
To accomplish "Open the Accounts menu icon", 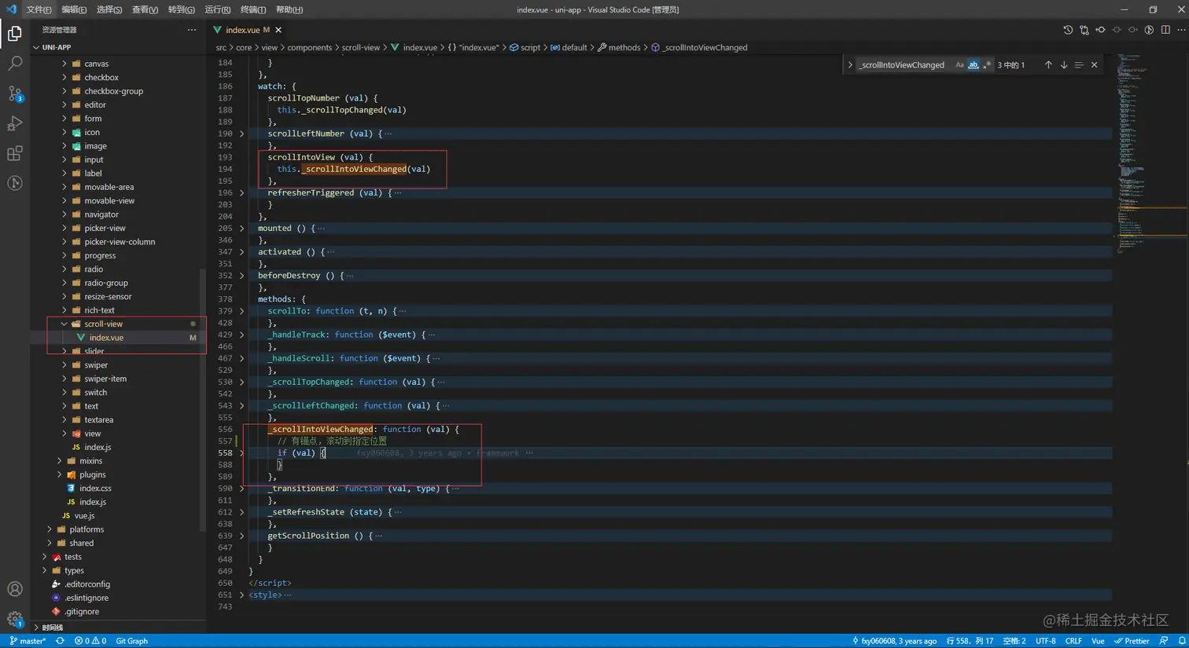I will coord(14,589).
